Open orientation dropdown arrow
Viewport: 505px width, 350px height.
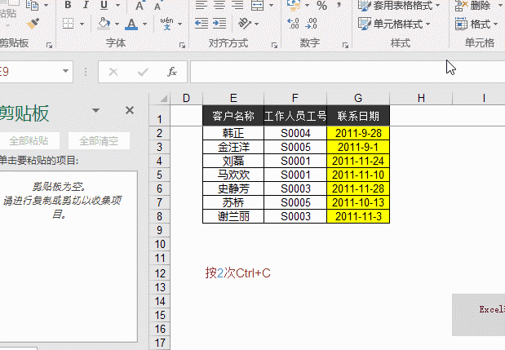pos(256,24)
